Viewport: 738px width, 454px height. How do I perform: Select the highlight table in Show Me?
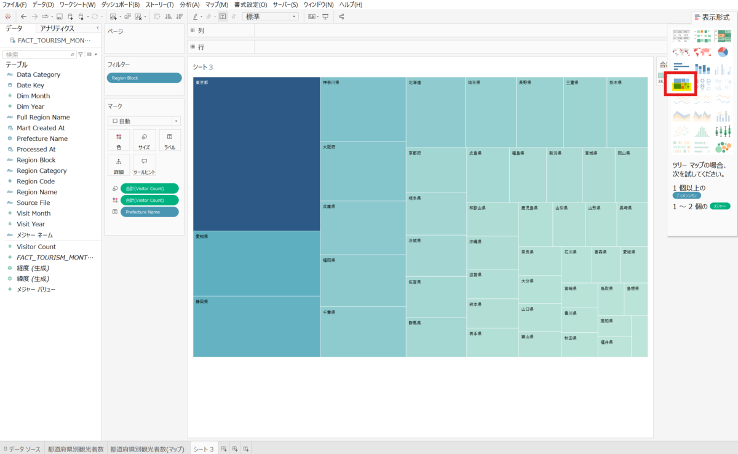(x=723, y=36)
